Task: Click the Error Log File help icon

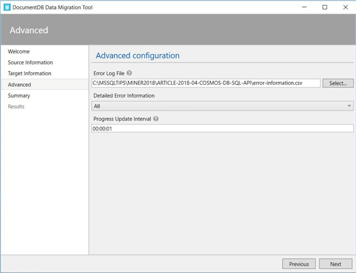Action: coord(129,73)
